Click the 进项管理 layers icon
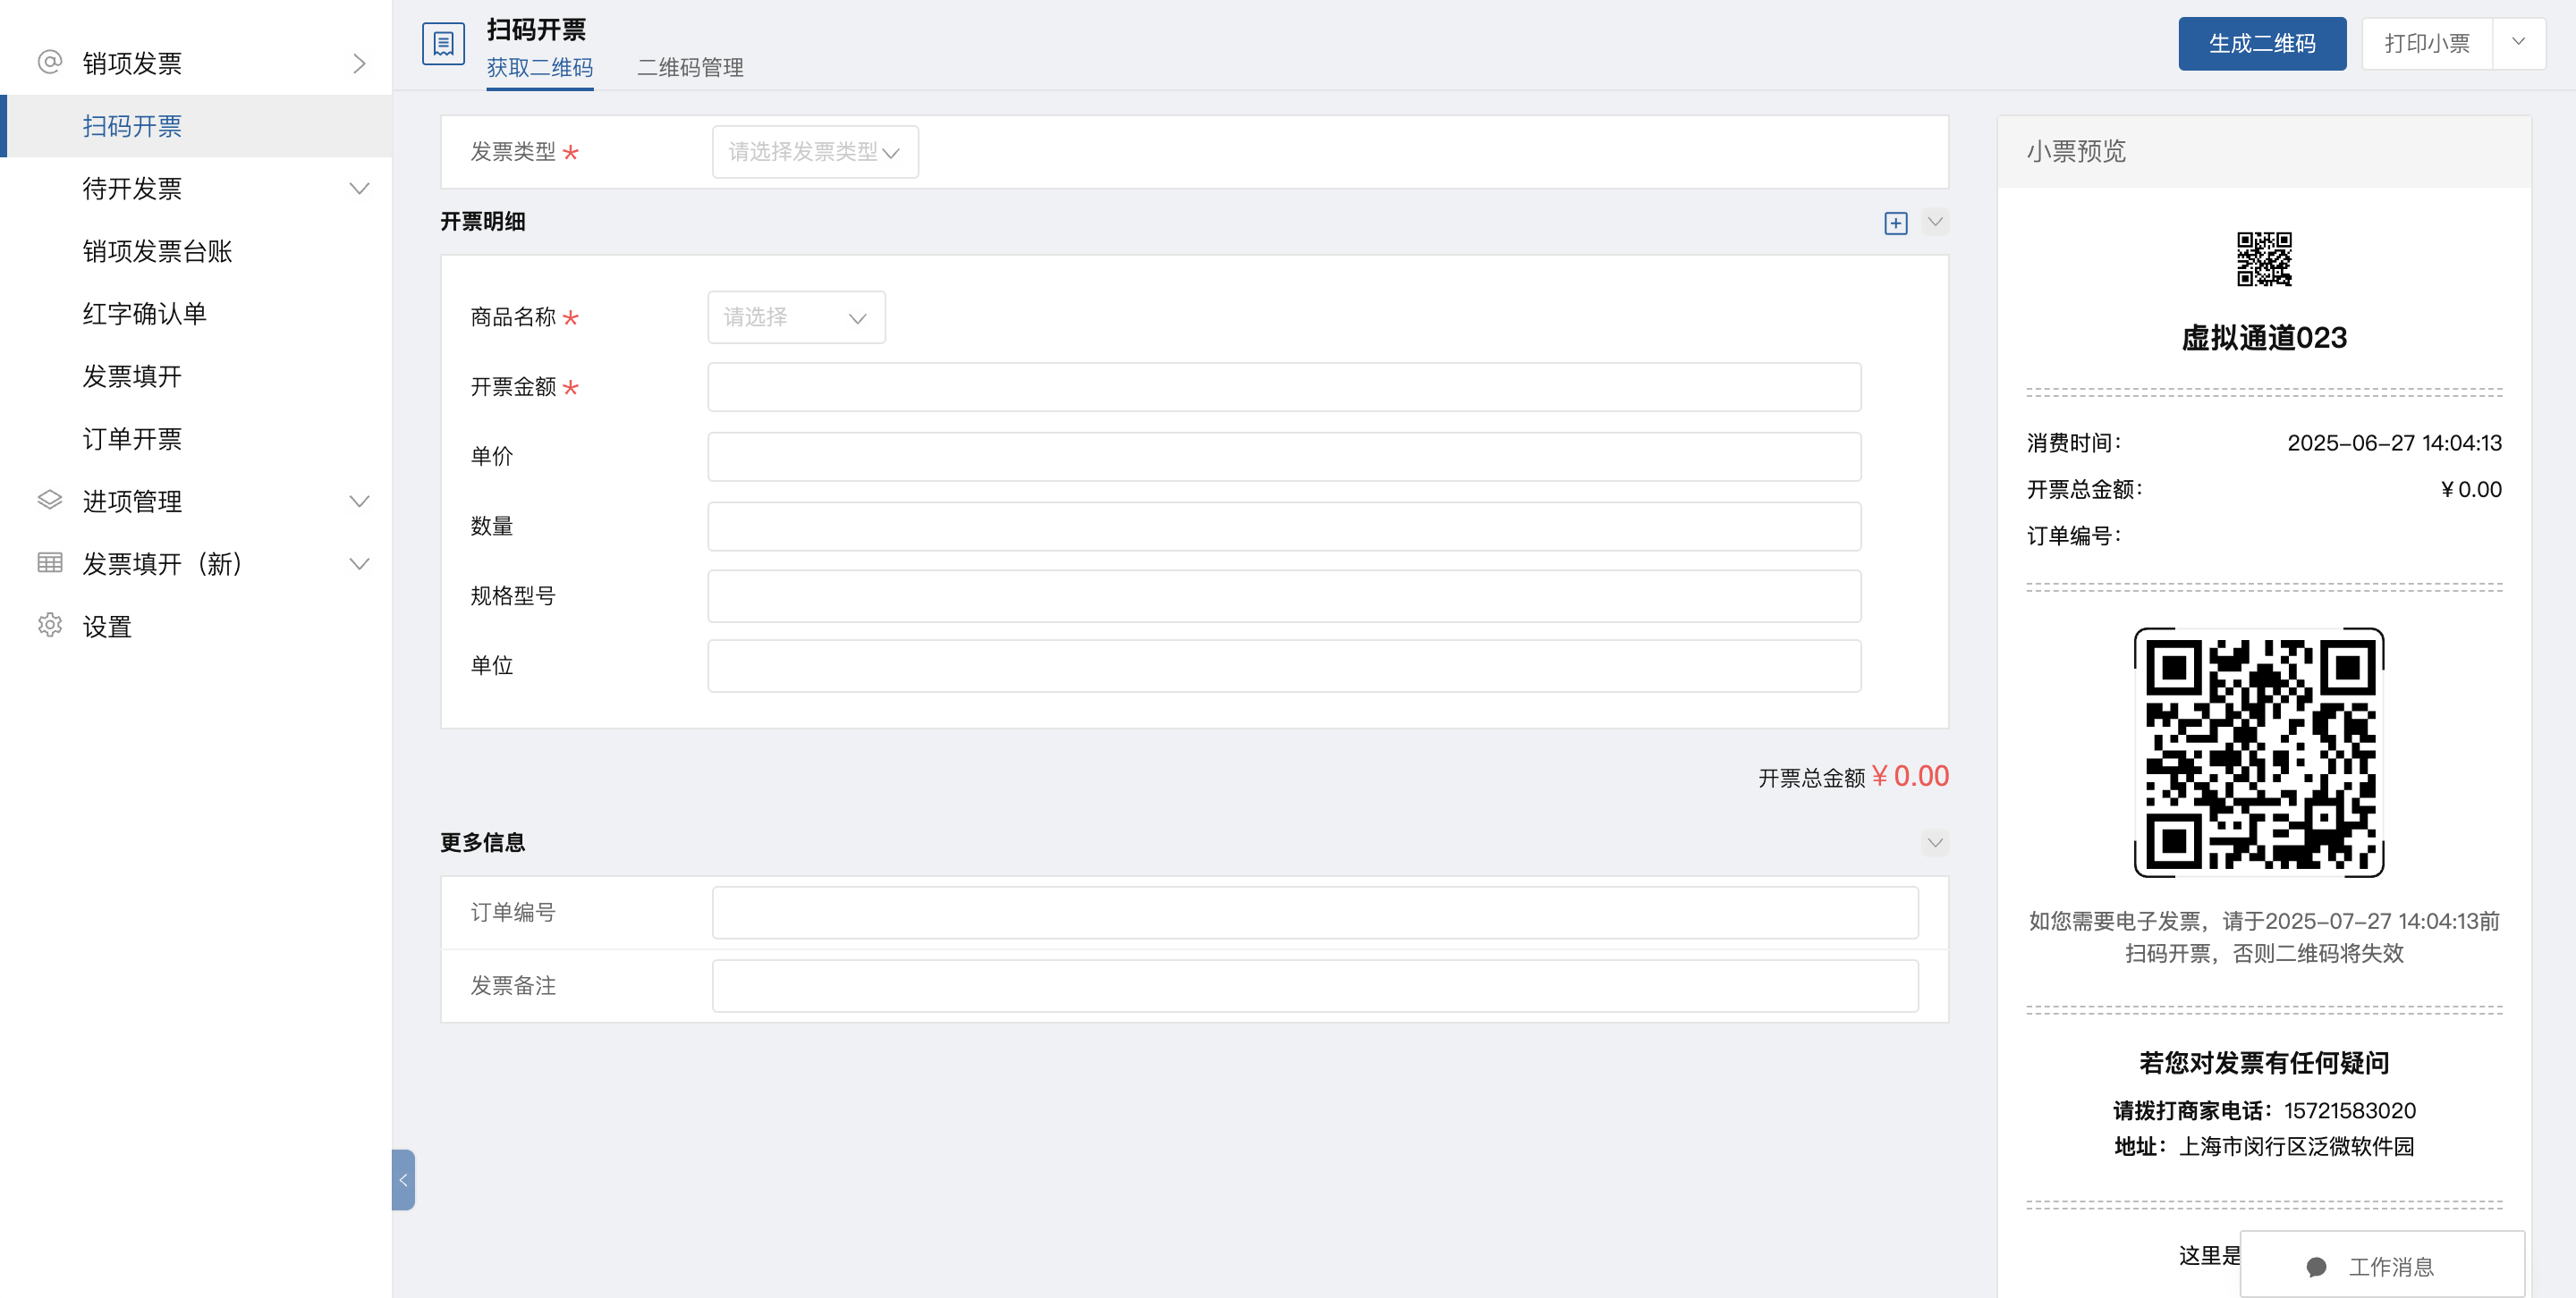2576x1298 pixels. point(49,500)
